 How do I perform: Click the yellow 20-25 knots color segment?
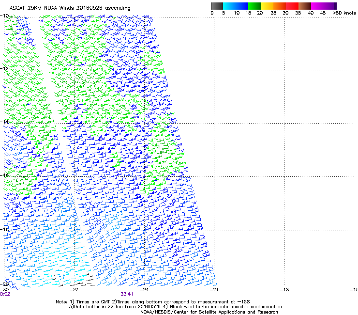point(267,6)
